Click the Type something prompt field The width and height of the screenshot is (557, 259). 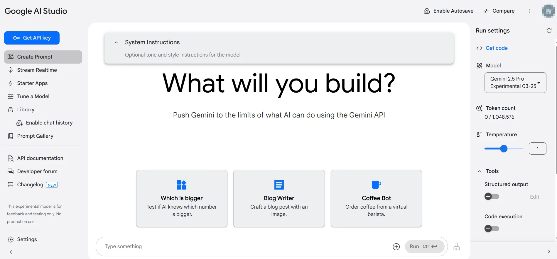(x=244, y=247)
